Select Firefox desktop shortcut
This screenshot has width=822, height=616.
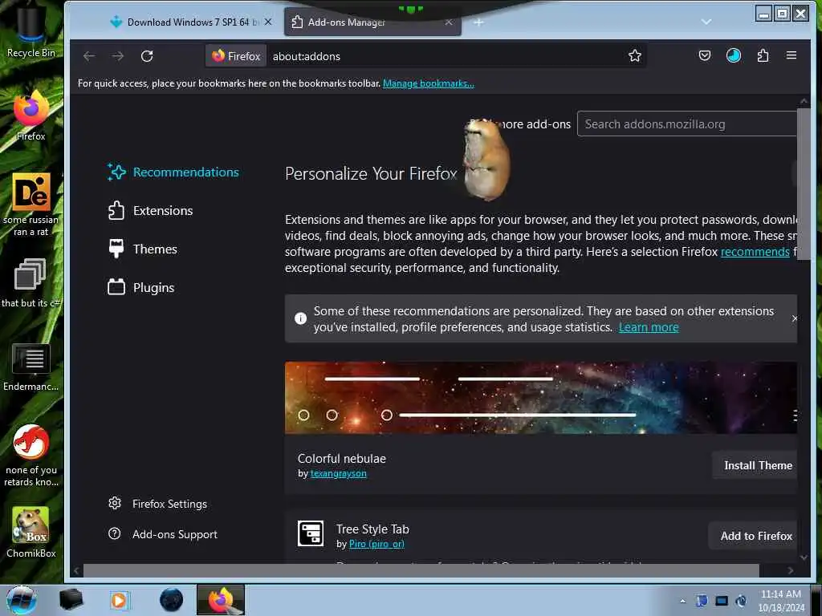click(31, 115)
